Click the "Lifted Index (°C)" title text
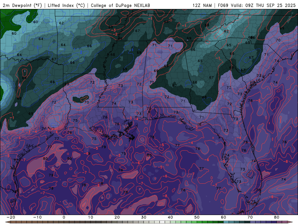 coord(66,5)
